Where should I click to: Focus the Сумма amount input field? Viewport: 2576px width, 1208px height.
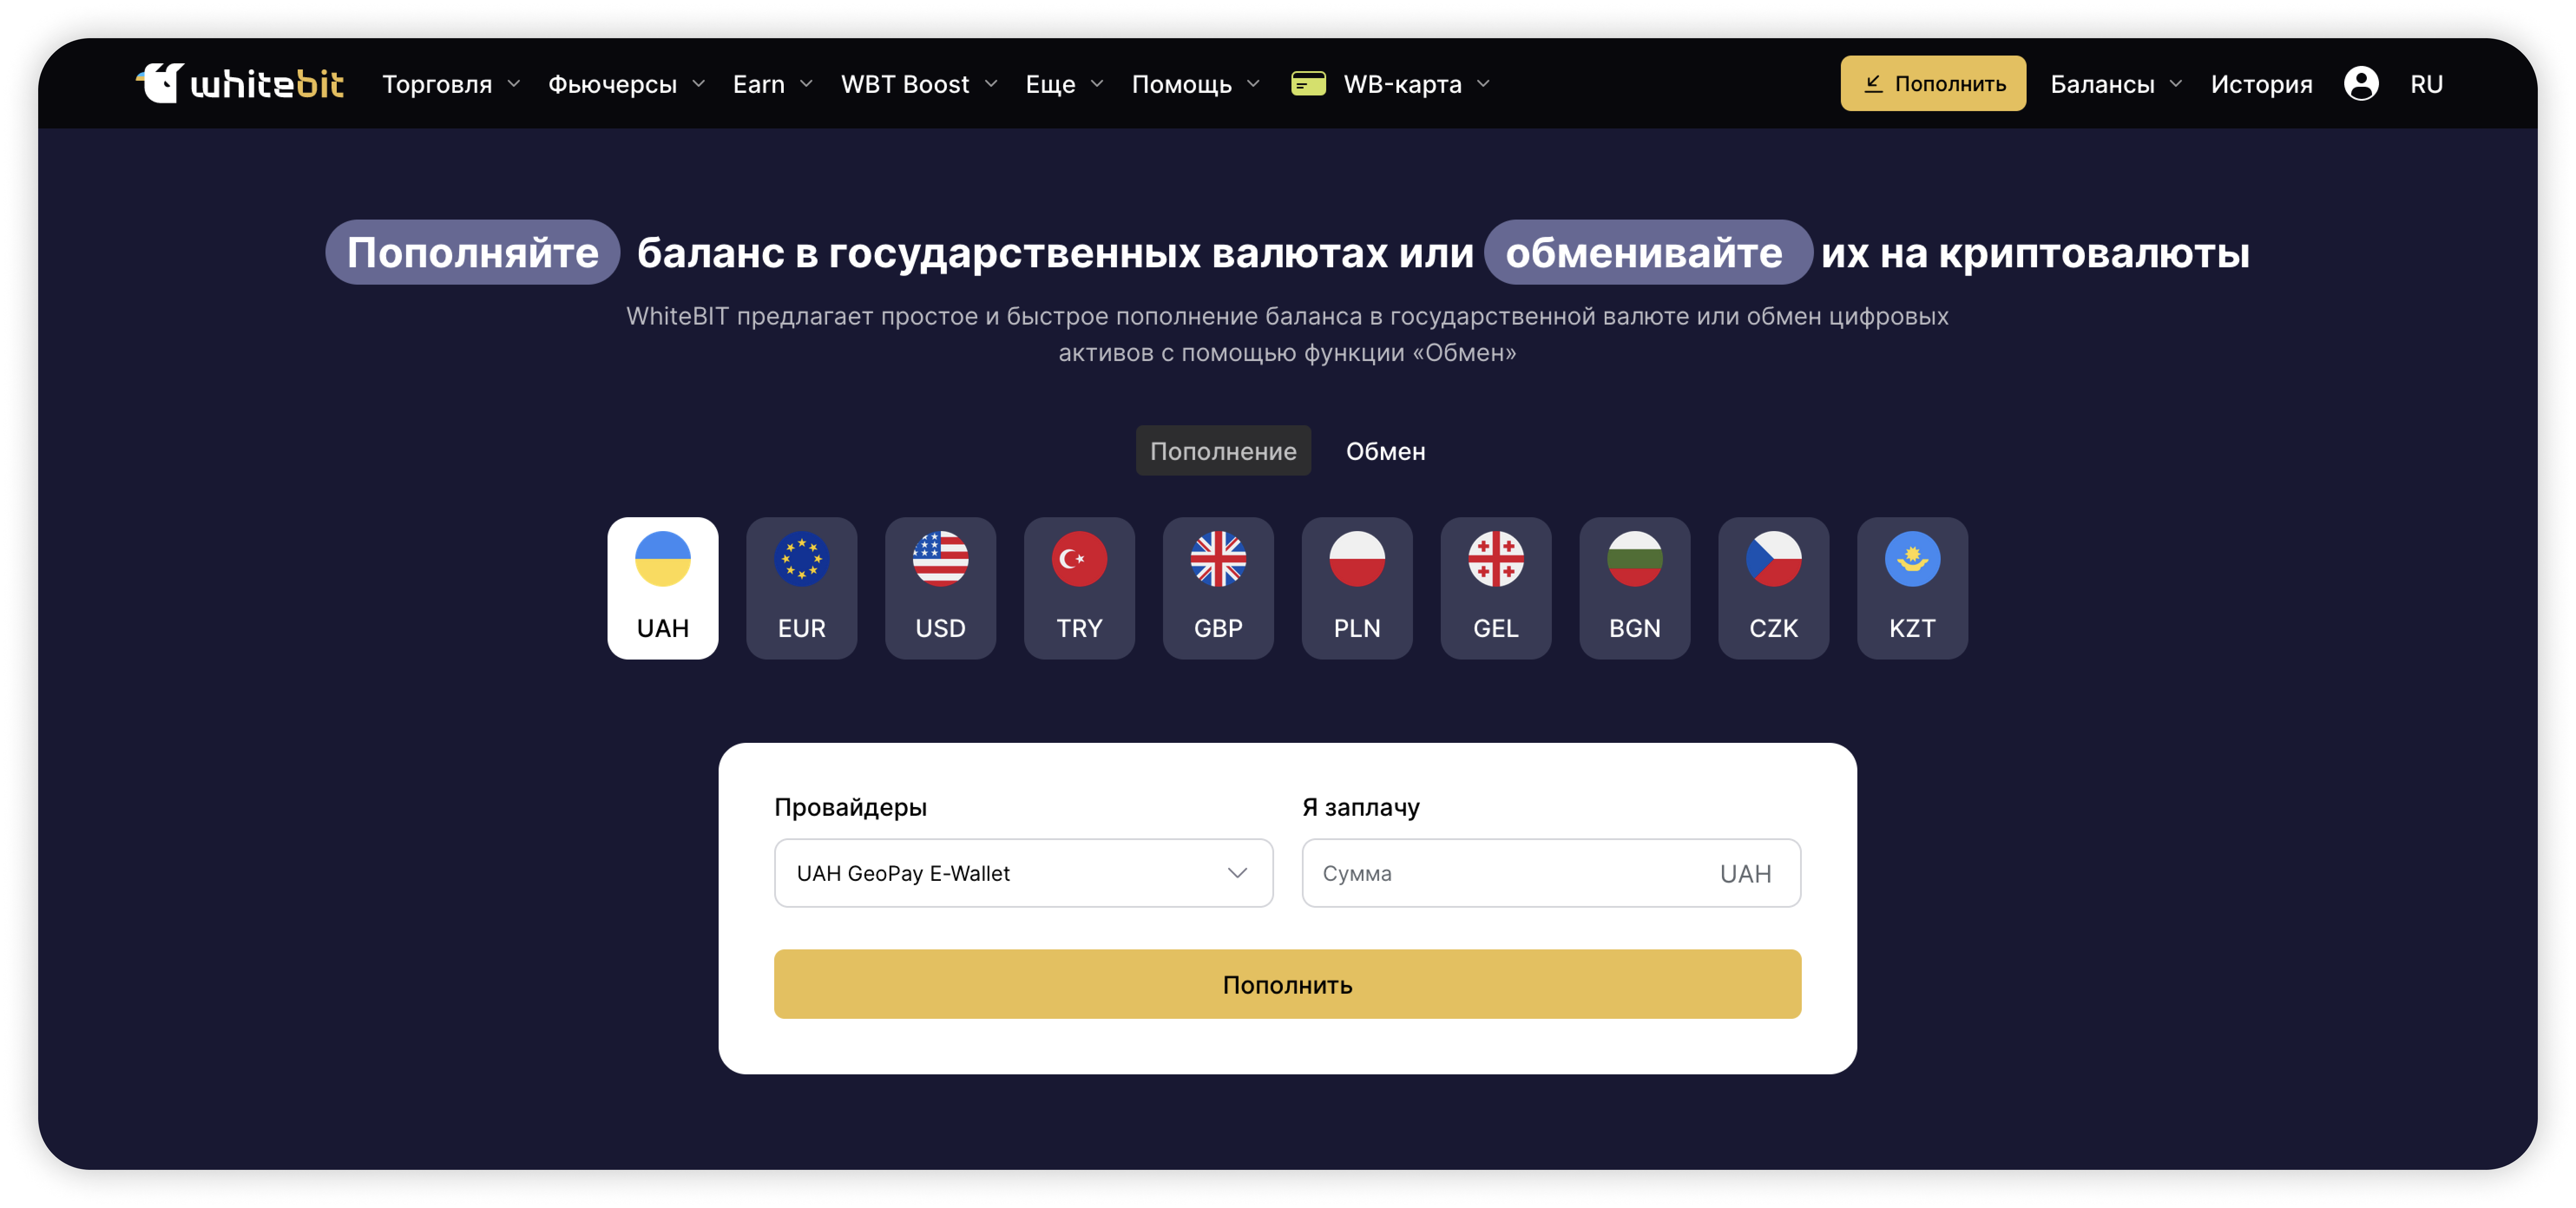[x=1551, y=873]
